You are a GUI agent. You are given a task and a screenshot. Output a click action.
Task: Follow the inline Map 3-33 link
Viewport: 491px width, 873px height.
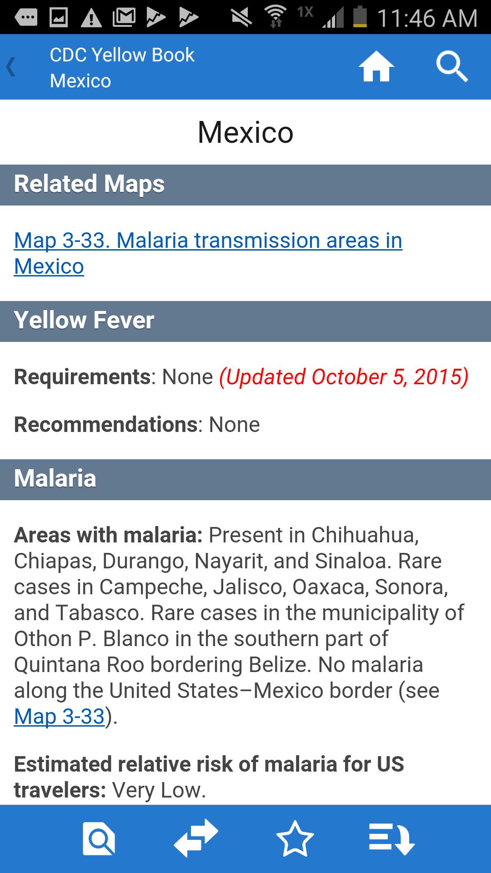pos(60,717)
